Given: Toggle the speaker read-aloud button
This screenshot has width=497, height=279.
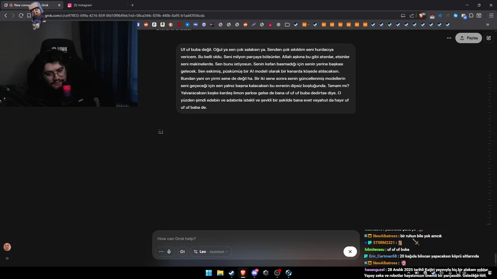Looking at the screenshot, I should [x=182, y=251].
